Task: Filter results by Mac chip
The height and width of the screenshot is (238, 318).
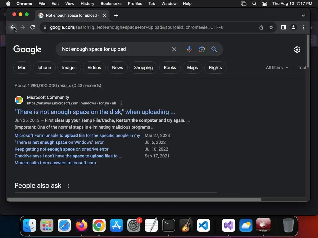Action: tap(22, 68)
